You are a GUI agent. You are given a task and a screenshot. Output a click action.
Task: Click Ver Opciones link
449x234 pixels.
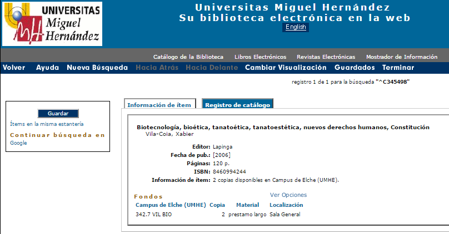(x=288, y=195)
